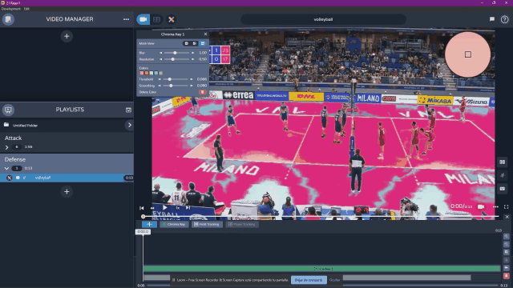The height and width of the screenshot is (288, 513).
Task: Click the Chroma Key button below video
Action: tap(174, 224)
